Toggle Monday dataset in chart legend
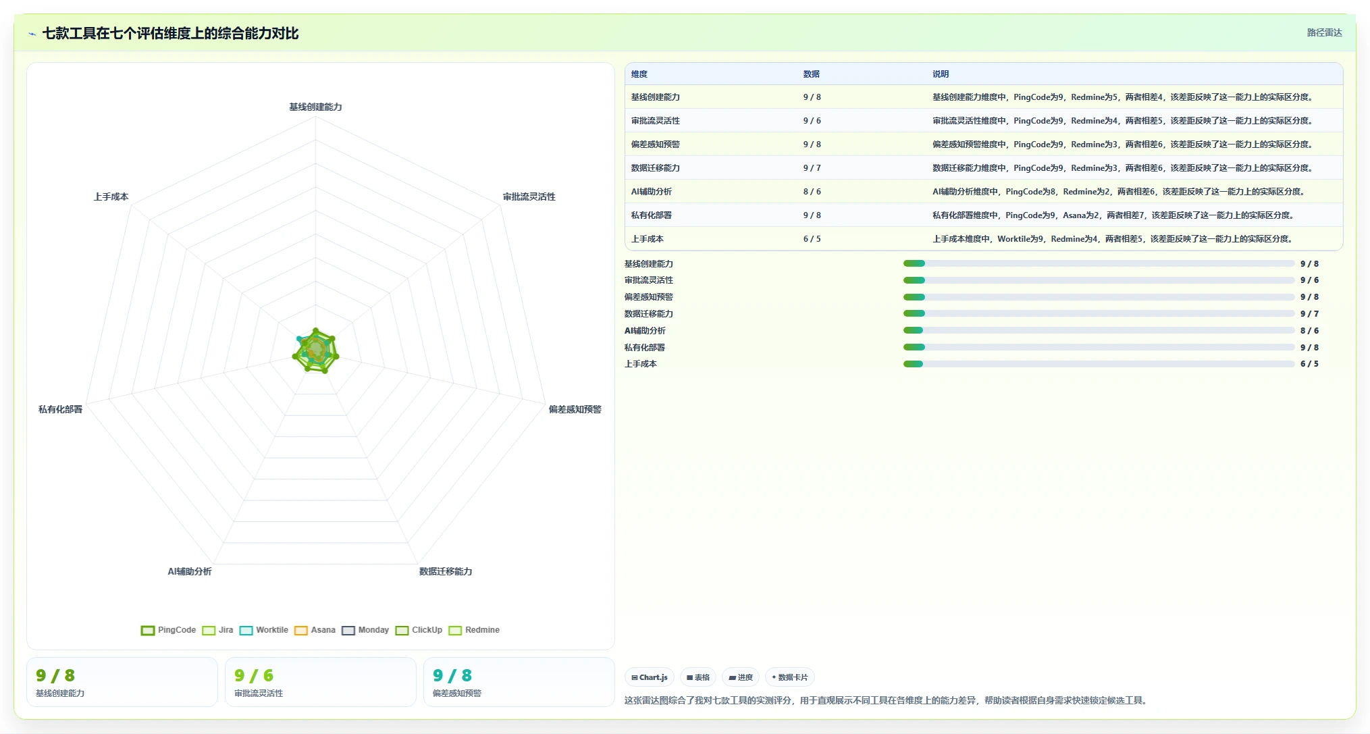Viewport: 1370px width, 734px height. pyautogui.click(x=365, y=630)
